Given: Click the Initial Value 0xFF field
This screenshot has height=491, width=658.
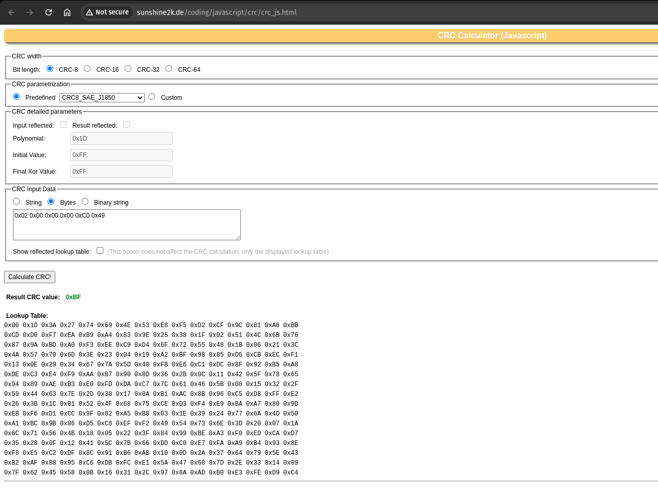Looking at the screenshot, I should click(x=121, y=155).
